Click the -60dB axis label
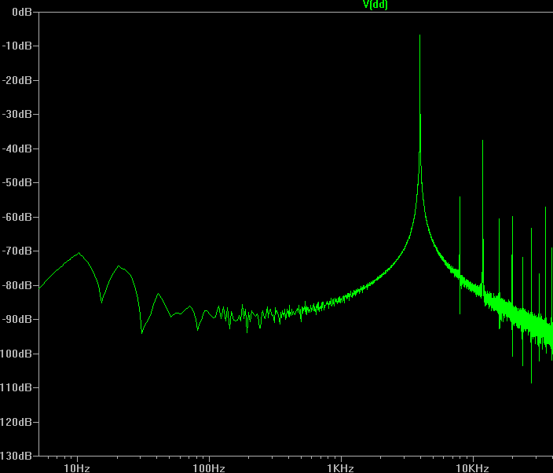 17,217
